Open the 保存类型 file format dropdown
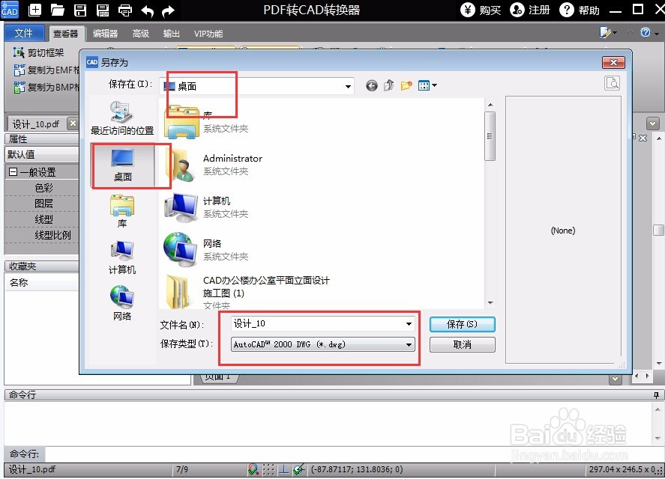Viewport: 665px width, 479px height. 409,344
